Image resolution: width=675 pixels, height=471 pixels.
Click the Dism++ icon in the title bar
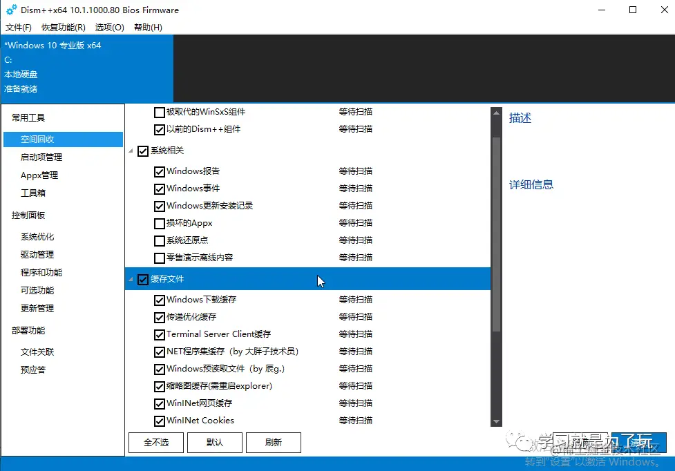(x=10, y=10)
